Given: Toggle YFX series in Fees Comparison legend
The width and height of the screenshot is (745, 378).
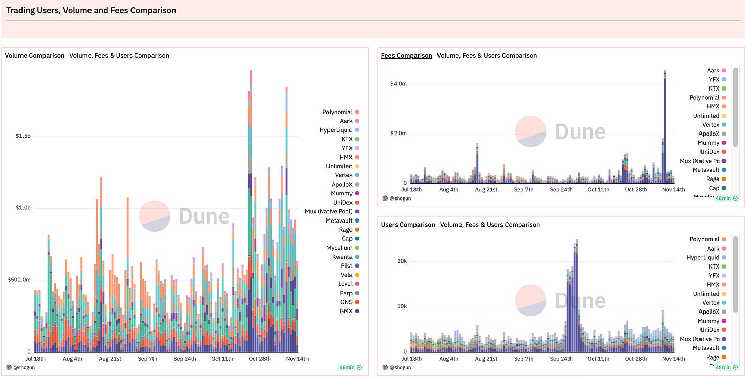Looking at the screenshot, I should 717,79.
